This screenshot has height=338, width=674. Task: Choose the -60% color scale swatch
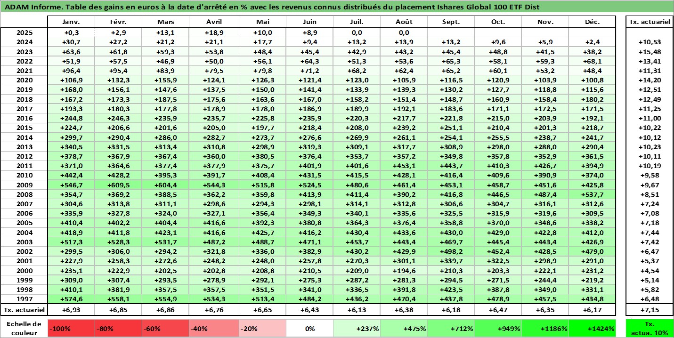point(166,329)
